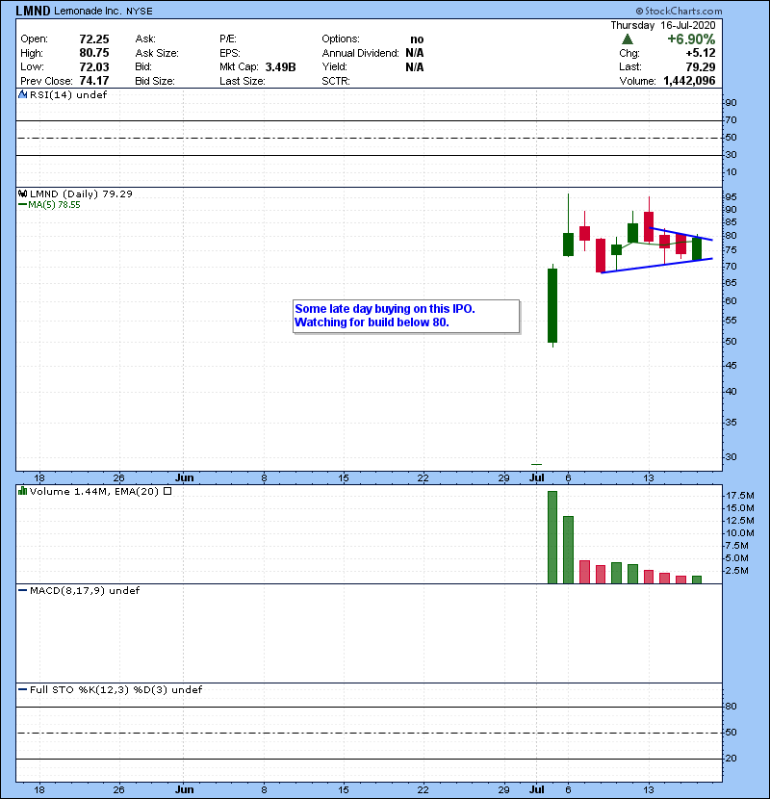
Task: Click the 80 label on the stochastic scale
Action: pyautogui.click(x=731, y=707)
